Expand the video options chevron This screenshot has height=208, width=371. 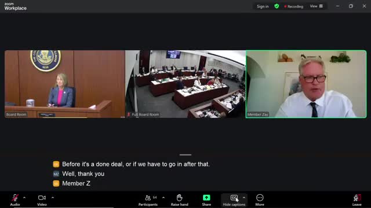point(53,198)
